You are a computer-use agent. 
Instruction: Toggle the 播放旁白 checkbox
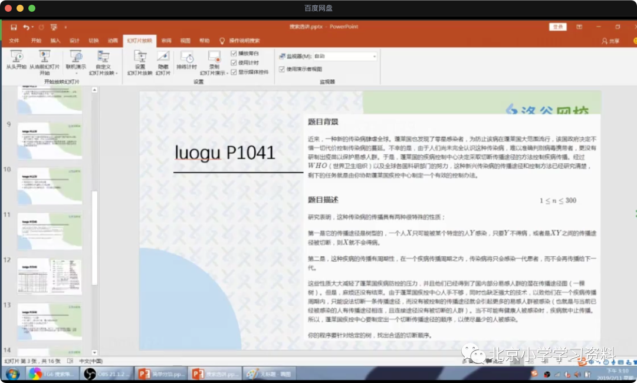tap(234, 53)
